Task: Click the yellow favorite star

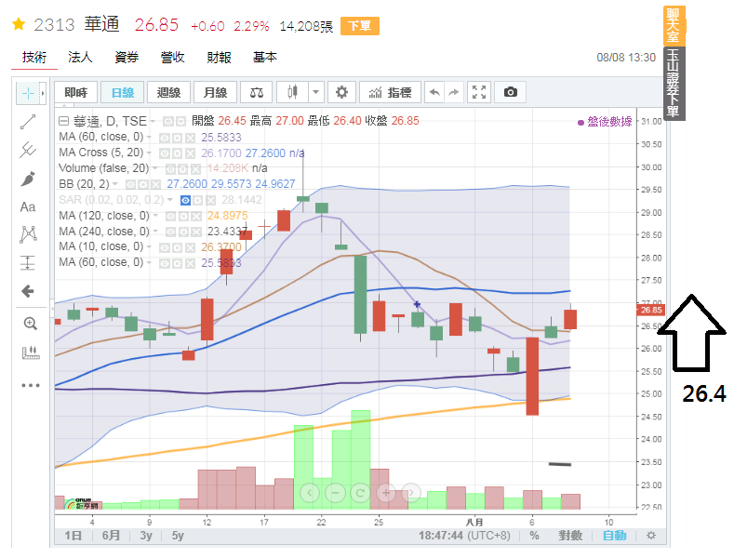Action: pyautogui.click(x=19, y=24)
